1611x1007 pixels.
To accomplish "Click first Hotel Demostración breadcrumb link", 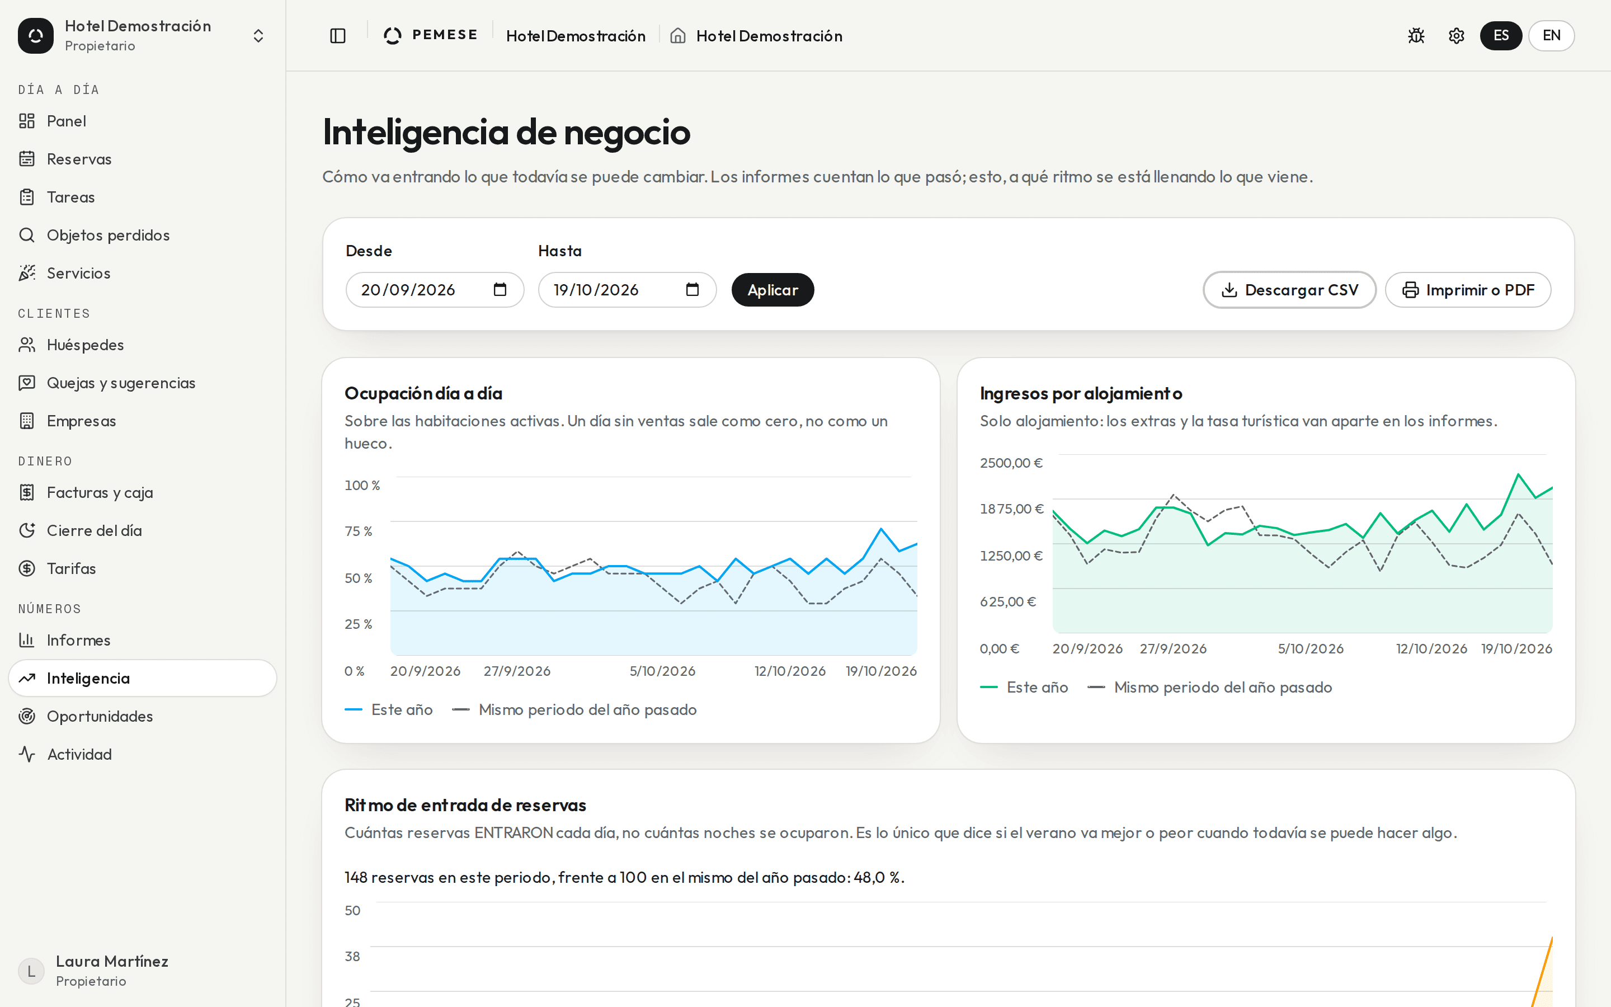I will pos(576,36).
